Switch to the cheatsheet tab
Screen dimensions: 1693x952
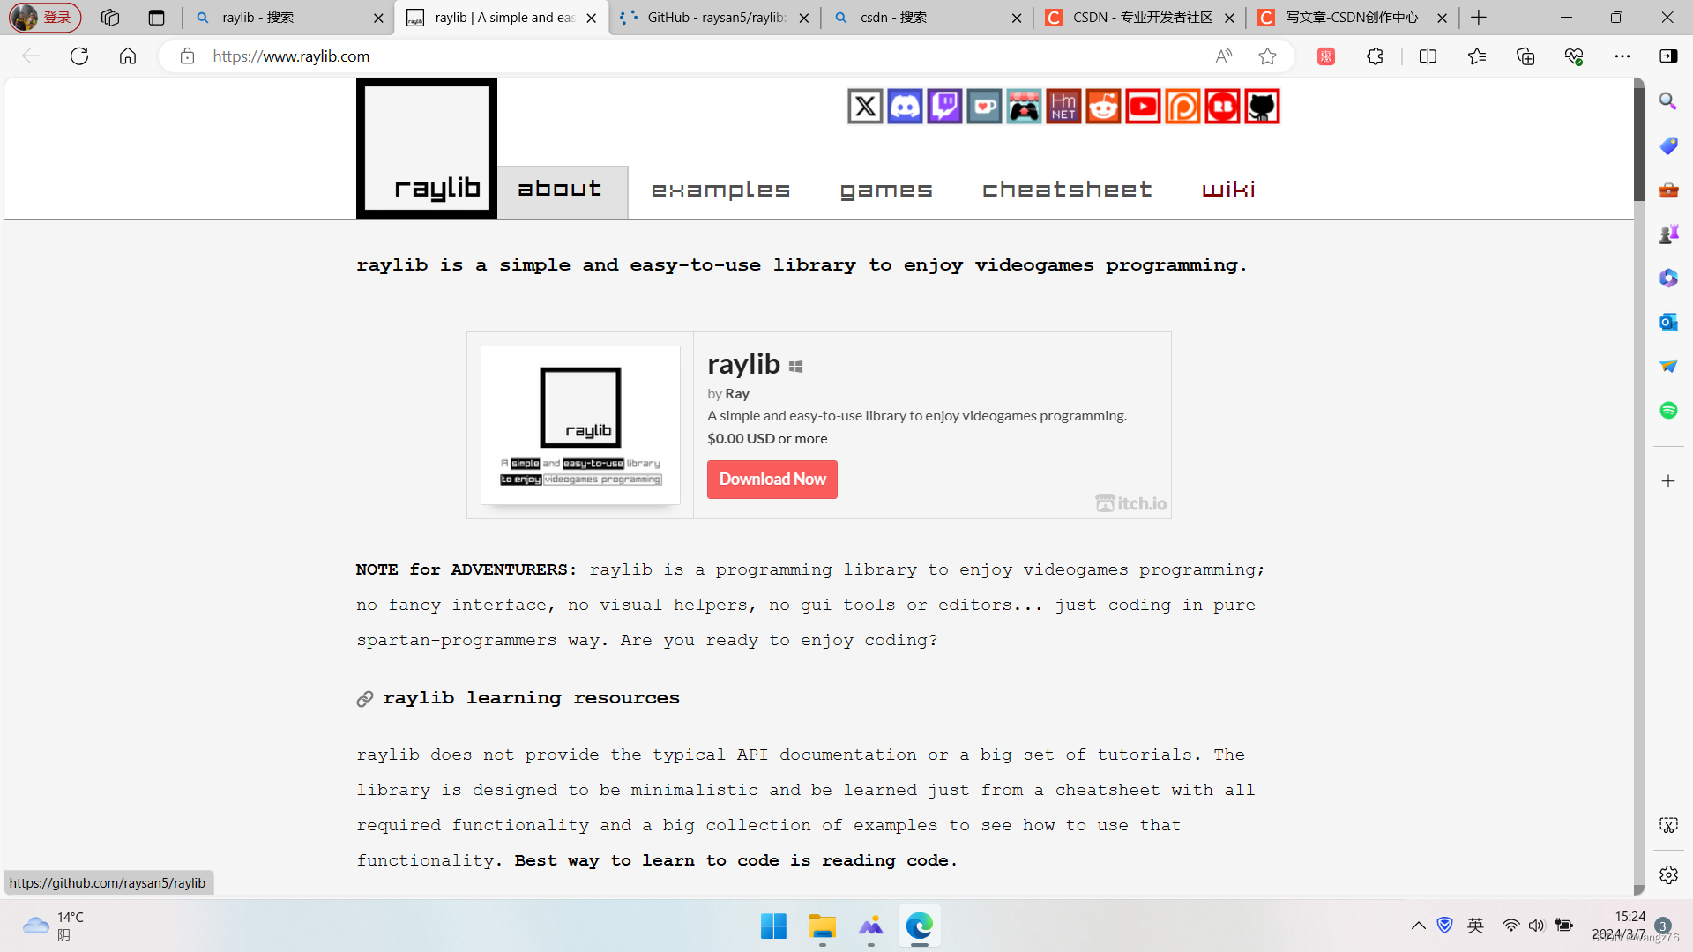coord(1067,189)
